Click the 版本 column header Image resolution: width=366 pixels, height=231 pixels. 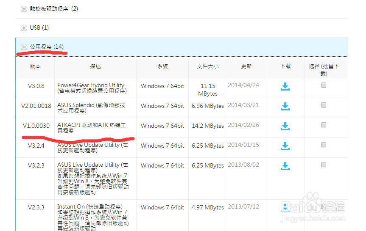tap(35, 66)
